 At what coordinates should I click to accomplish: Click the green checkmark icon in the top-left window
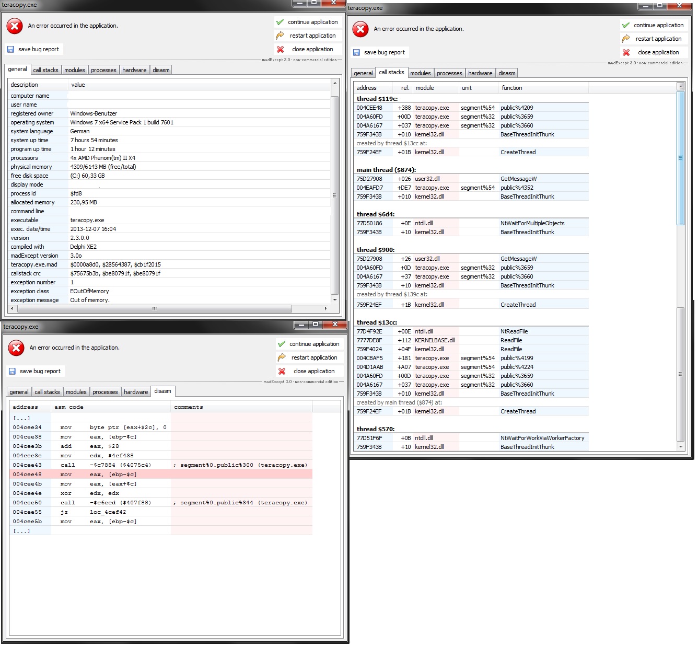[x=280, y=22]
